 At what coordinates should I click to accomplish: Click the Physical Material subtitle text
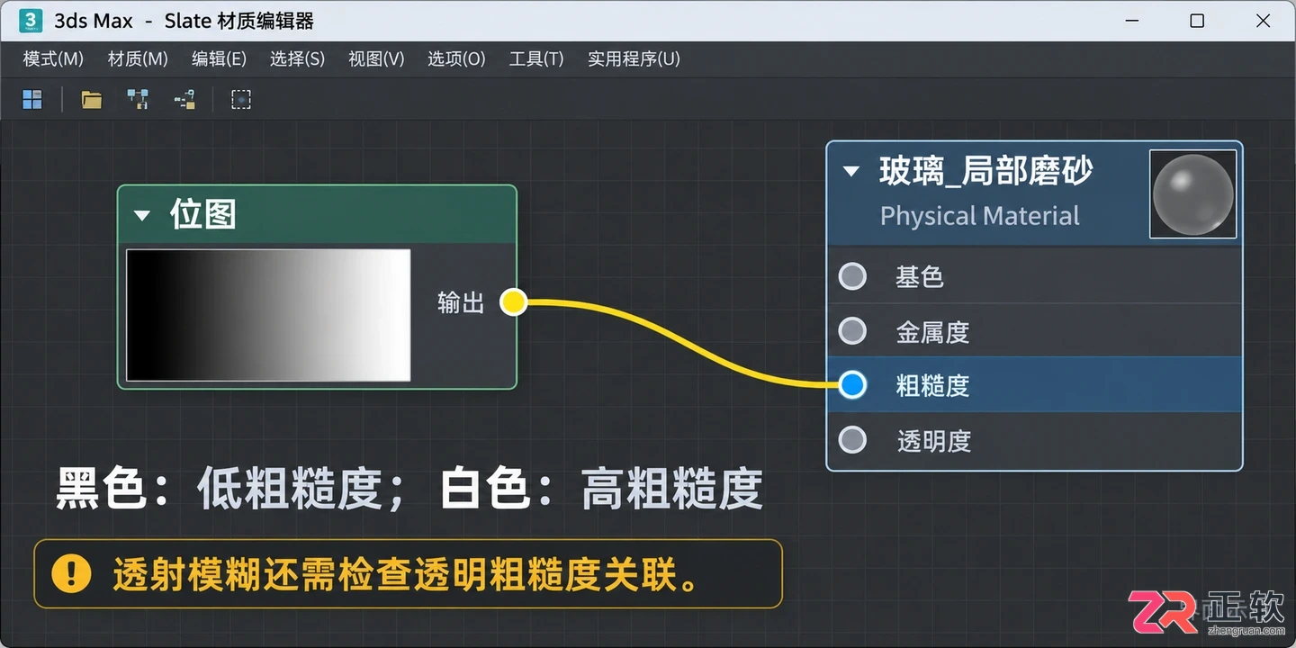click(x=980, y=216)
